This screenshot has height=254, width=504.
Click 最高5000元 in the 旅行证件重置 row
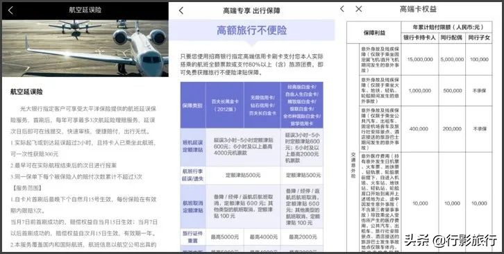coord(225,237)
